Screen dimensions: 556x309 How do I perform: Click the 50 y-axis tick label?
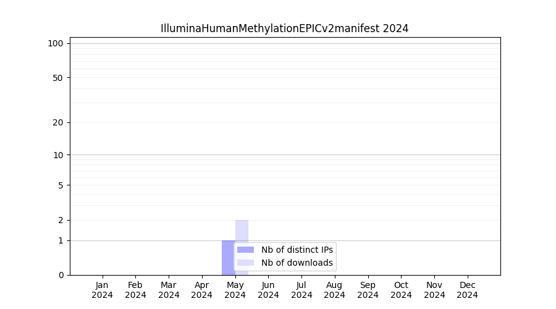58,78
